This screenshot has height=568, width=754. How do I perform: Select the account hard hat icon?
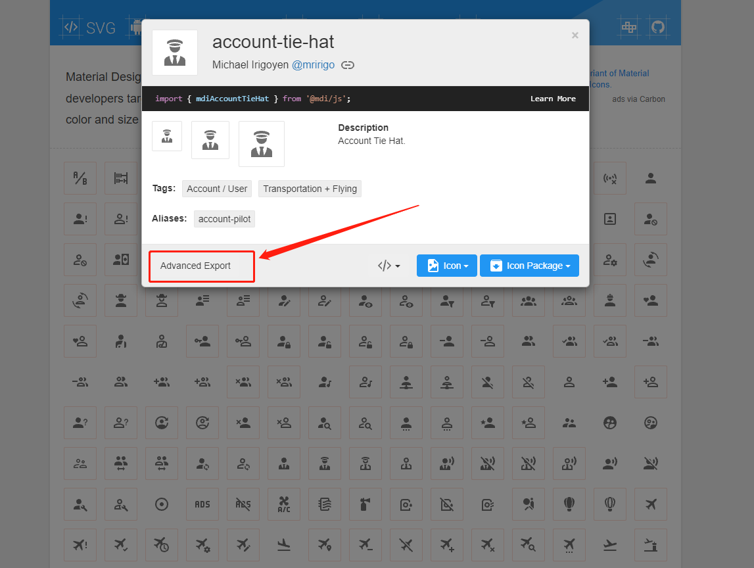(610, 300)
